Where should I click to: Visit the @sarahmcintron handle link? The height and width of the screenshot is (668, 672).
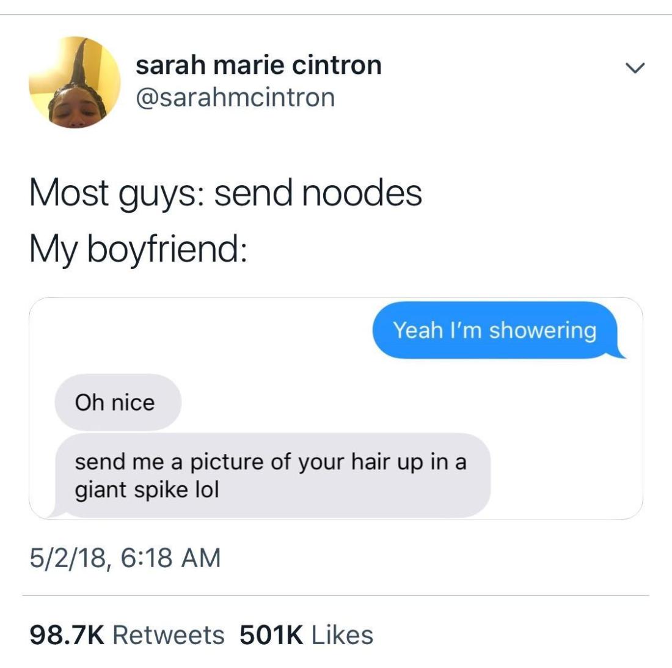[235, 97]
